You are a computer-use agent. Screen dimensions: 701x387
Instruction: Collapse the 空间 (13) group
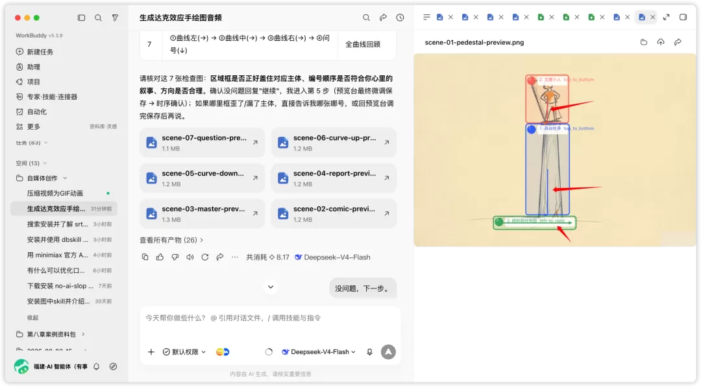(x=45, y=163)
